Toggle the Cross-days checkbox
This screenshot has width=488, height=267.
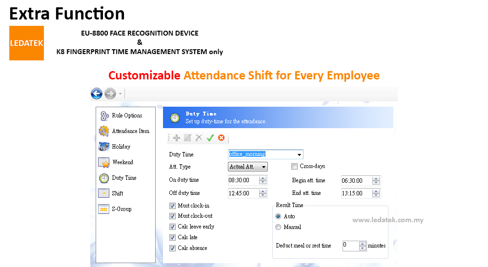point(294,167)
